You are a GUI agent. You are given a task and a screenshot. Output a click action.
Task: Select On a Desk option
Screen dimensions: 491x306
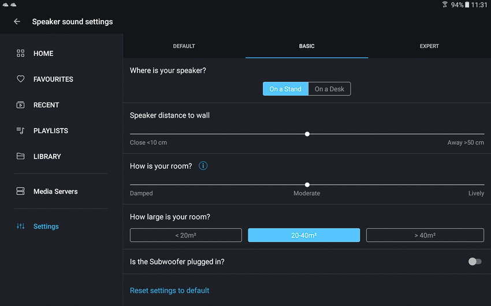(329, 89)
